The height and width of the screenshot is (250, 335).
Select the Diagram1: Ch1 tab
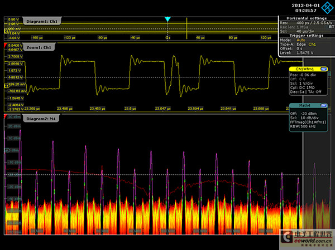pyautogui.click(x=42, y=21)
